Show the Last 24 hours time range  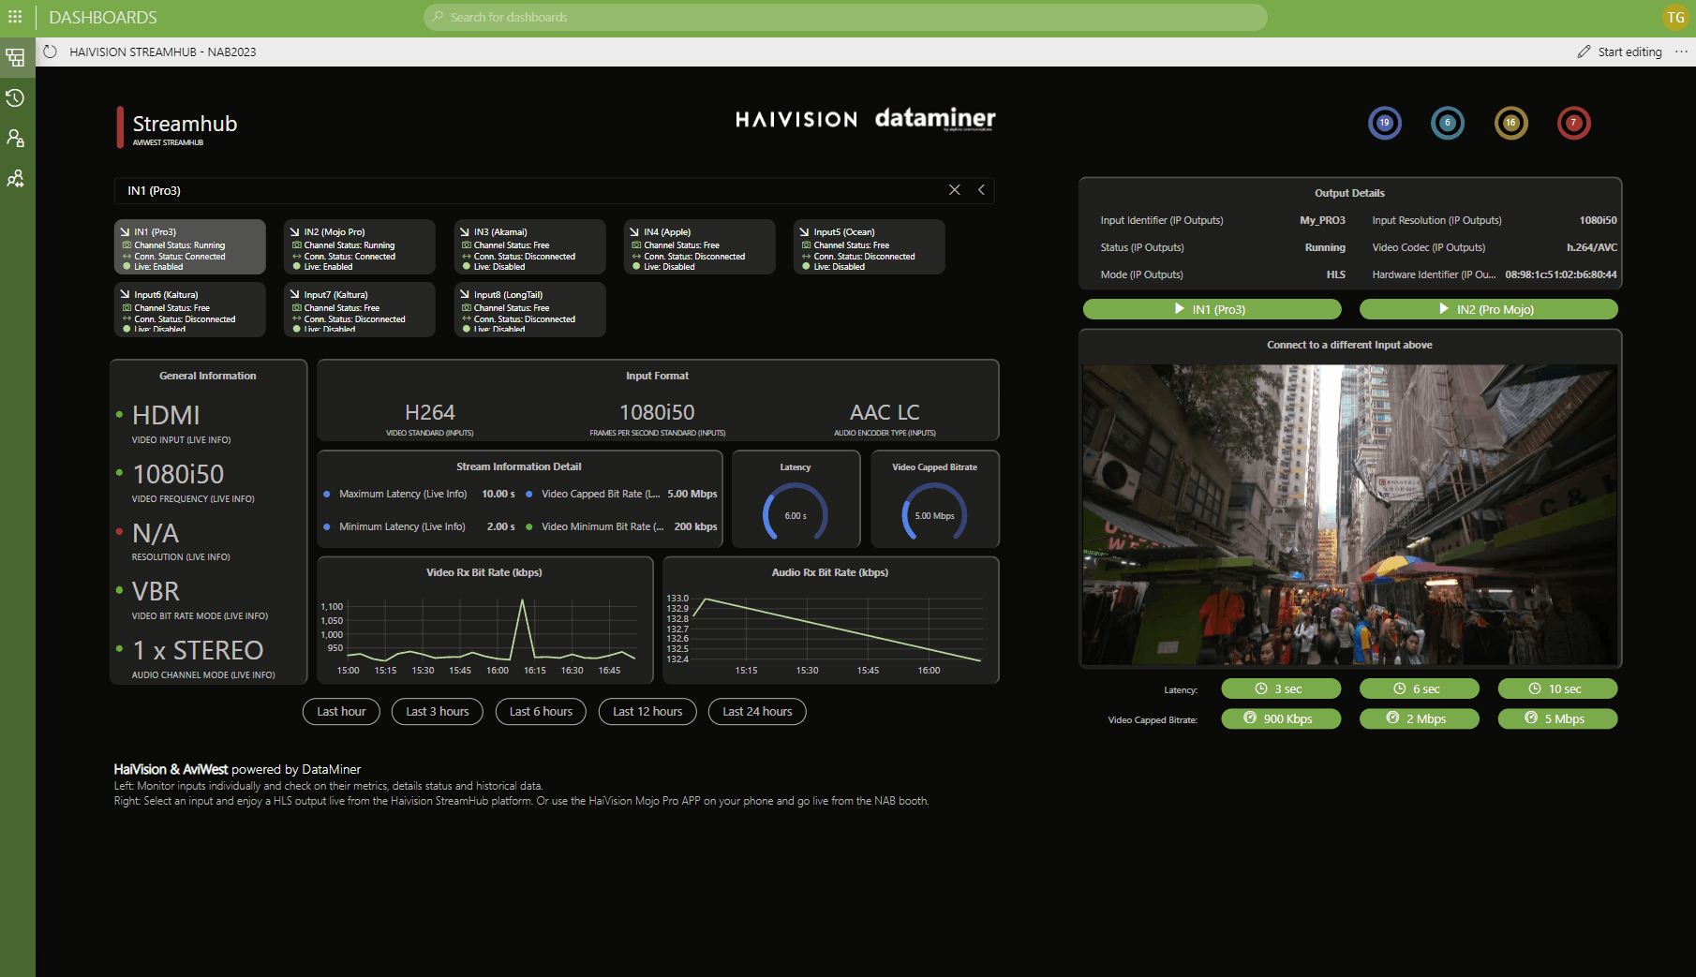(757, 712)
